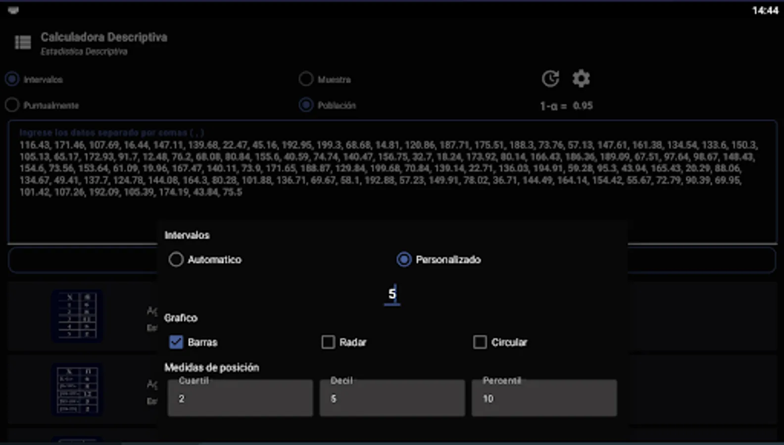Uncheck the Barras chart checkbox
This screenshot has height=445, width=784.
coord(176,342)
